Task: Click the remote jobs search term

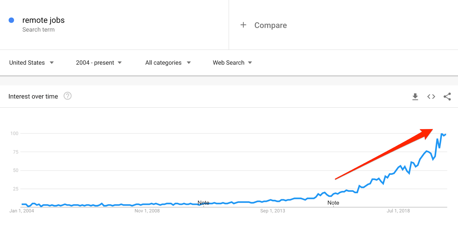Action: click(x=43, y=20)
